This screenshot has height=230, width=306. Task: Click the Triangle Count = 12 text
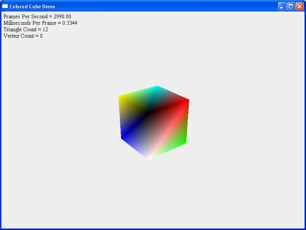pyautogui.click(x=25, y=29)
